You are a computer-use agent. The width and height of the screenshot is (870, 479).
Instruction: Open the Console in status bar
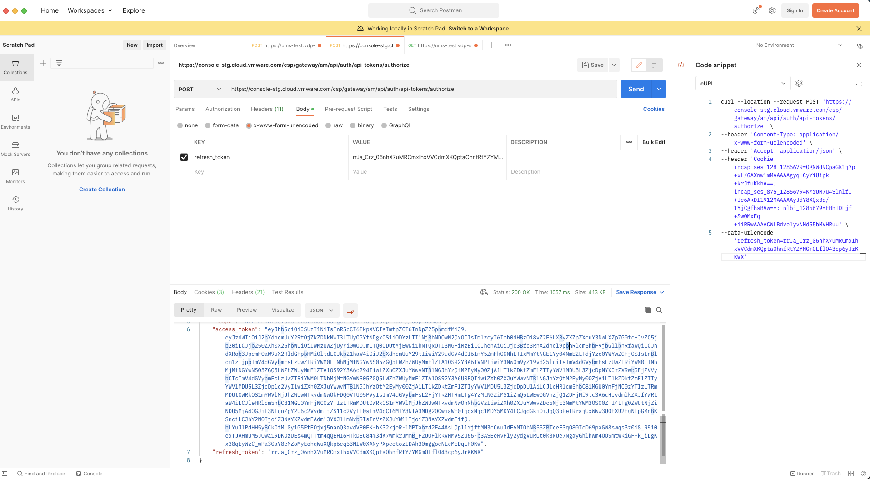(x=90, y=474)
